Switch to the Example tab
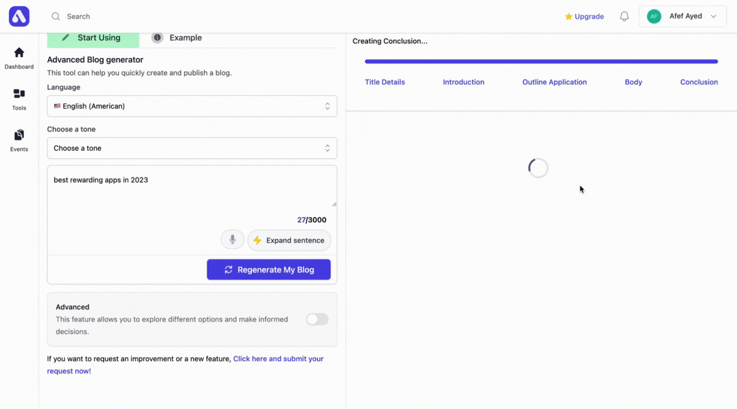Screen dimensions: 737x409 point(177,38)
